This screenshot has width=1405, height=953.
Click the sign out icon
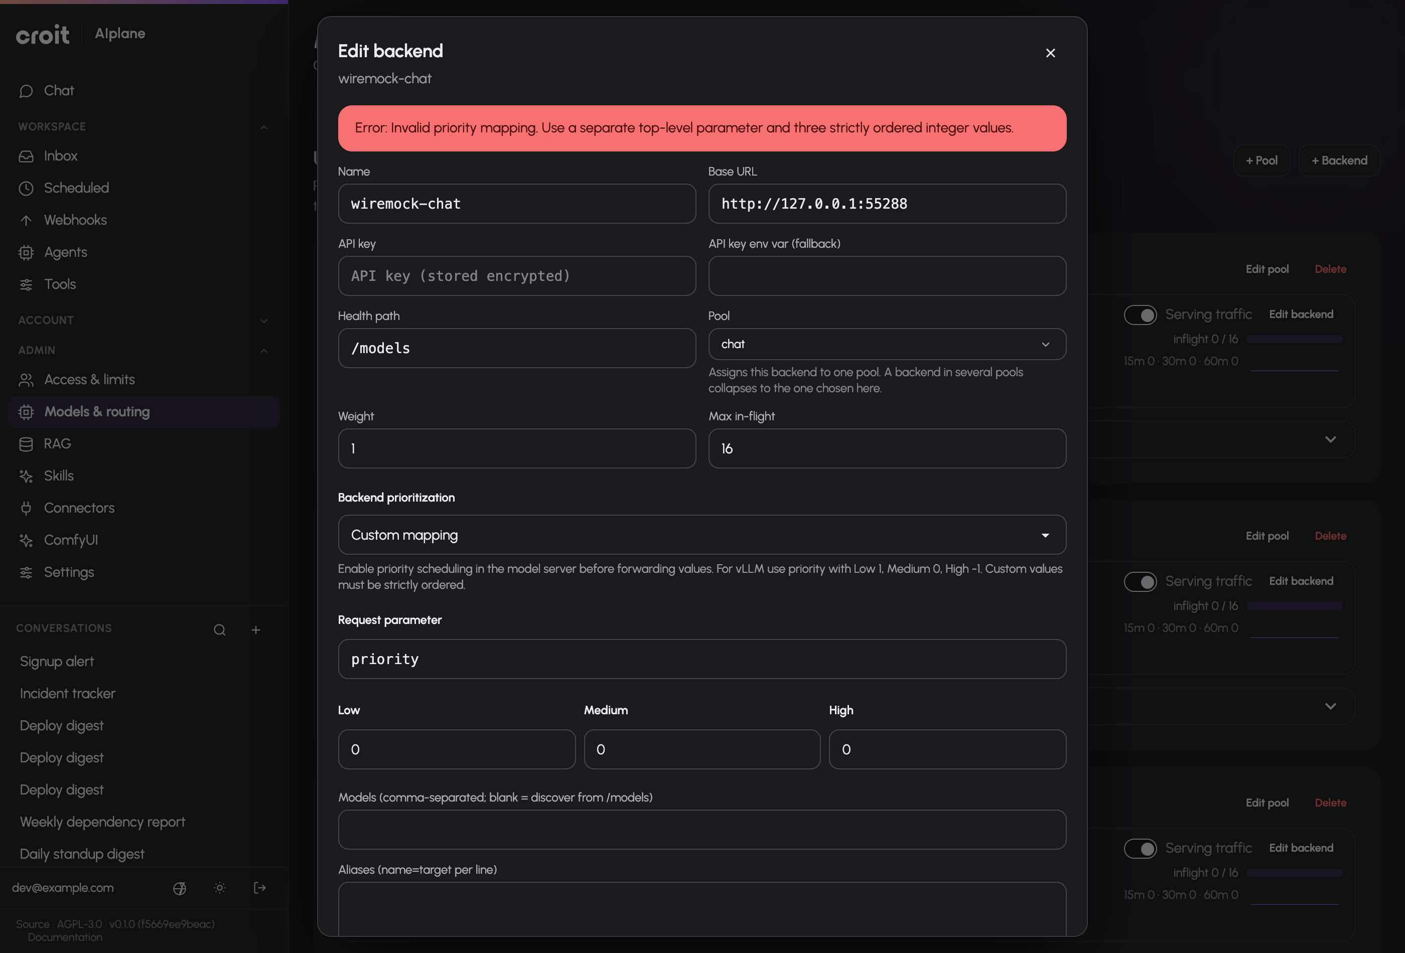(x=260, y=888)
